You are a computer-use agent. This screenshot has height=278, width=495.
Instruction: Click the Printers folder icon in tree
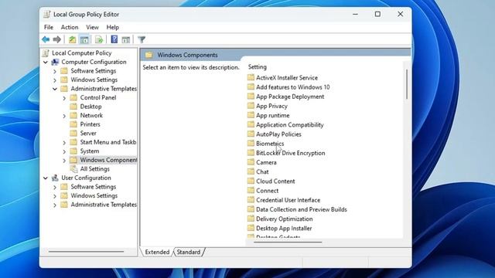point(73,124)
